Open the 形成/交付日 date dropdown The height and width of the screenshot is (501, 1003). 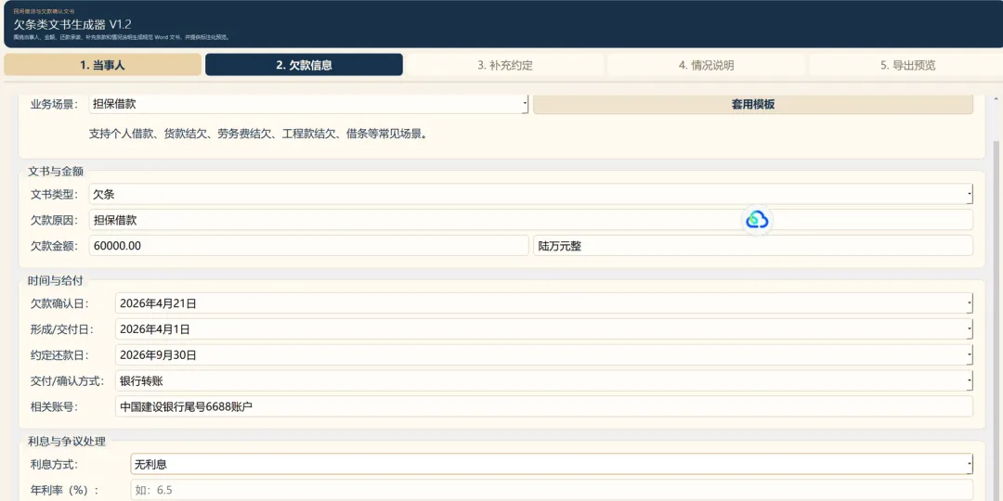pyautogui.click(x=544, y=329)
